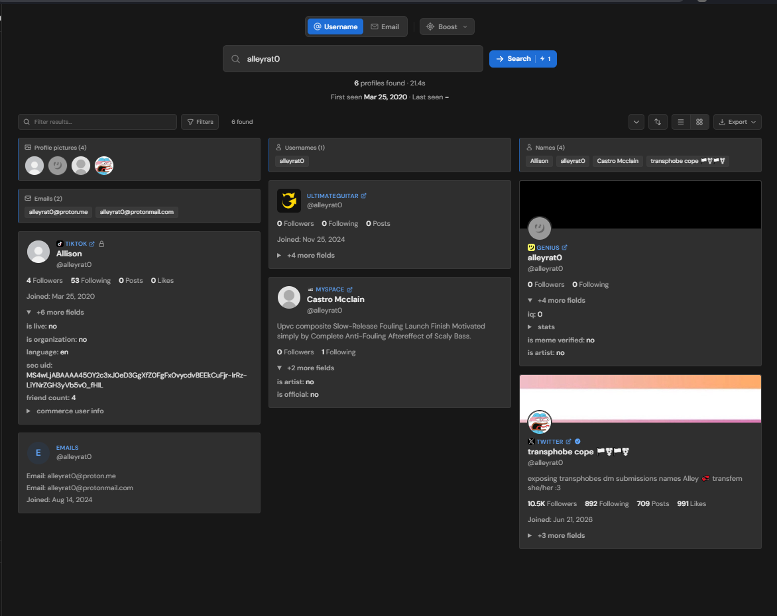
Task: Focus the Filter results input
Action: point(97,122)
